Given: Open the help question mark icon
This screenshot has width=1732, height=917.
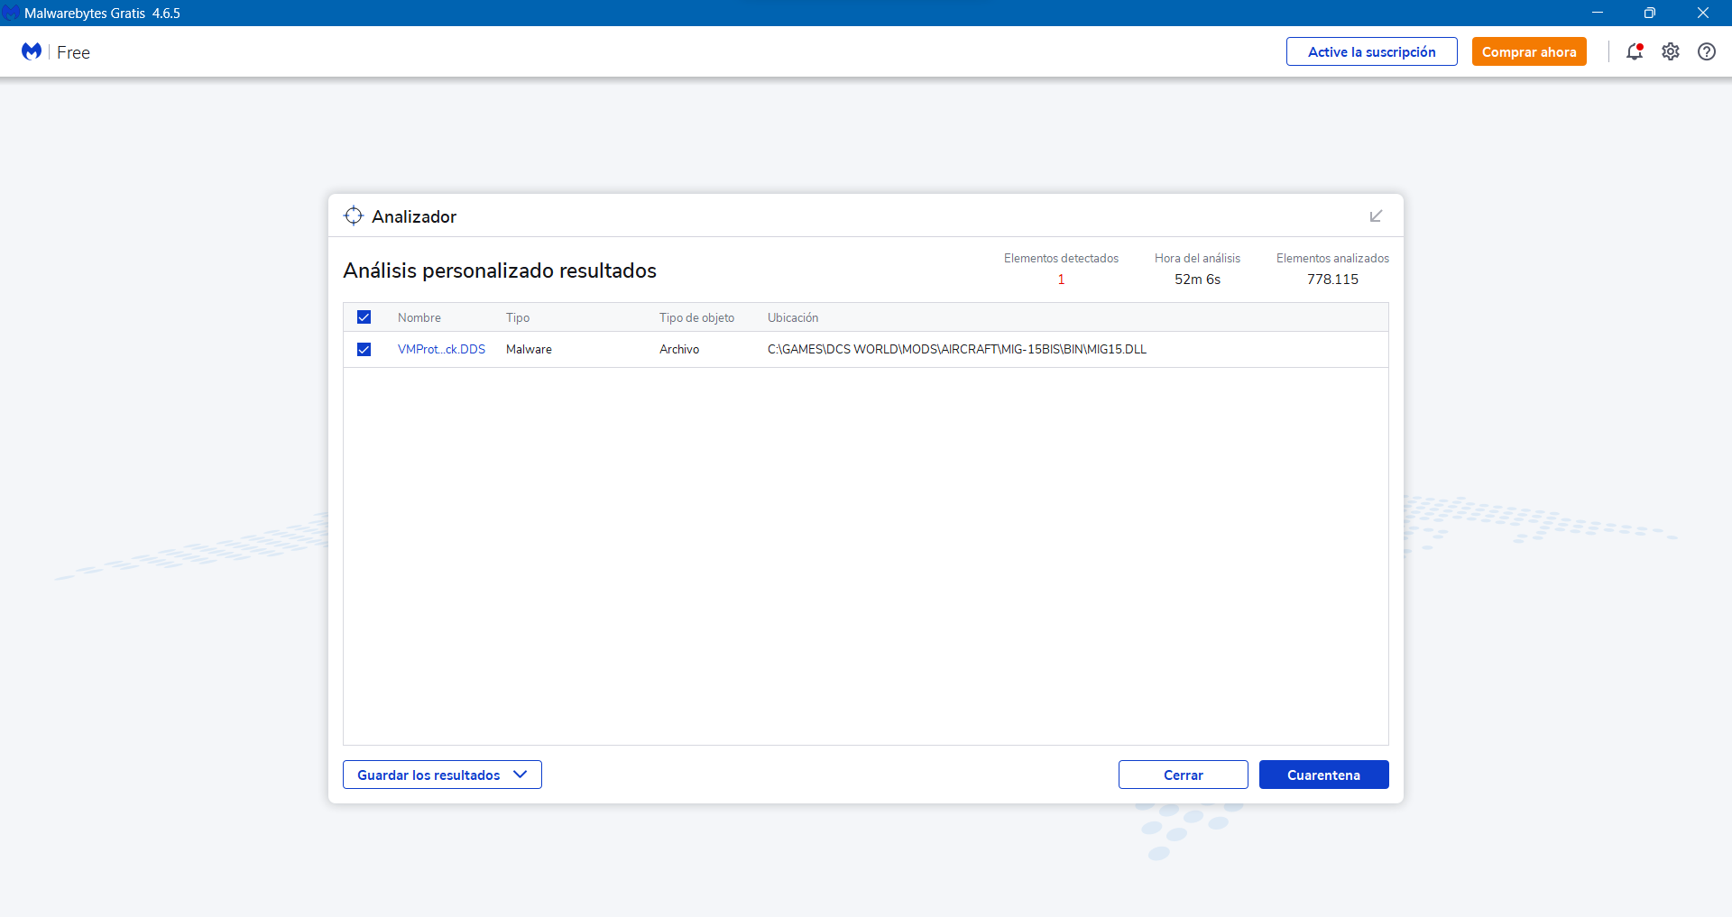Looking at the screenshot, I should coord(1707,51).
